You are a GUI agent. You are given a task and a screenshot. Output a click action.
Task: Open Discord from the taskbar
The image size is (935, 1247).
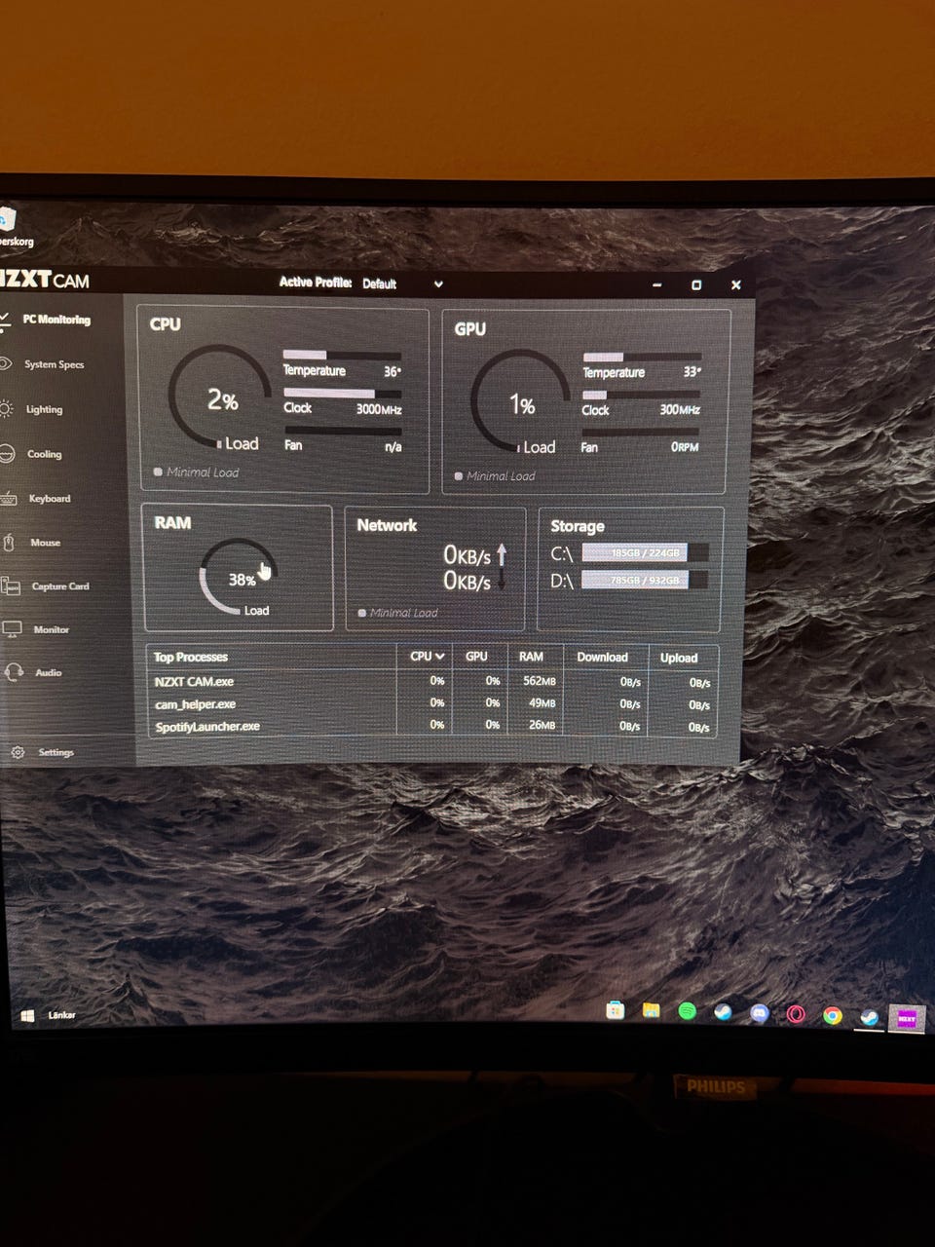coord(760,1014)
